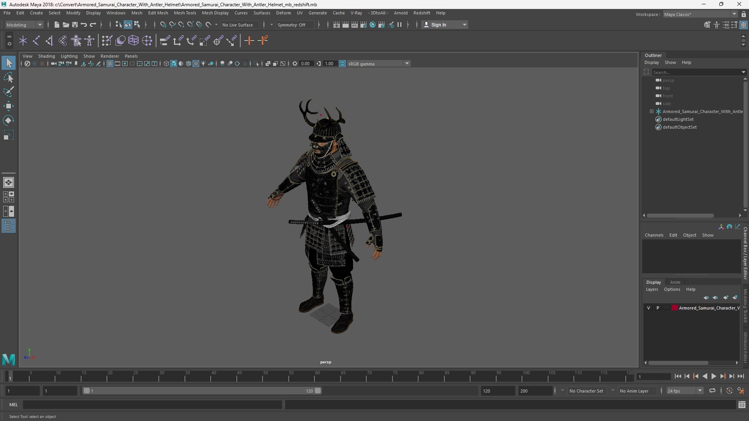
Task: Toggle auto keyframe button
Action: tap(729, 391)
